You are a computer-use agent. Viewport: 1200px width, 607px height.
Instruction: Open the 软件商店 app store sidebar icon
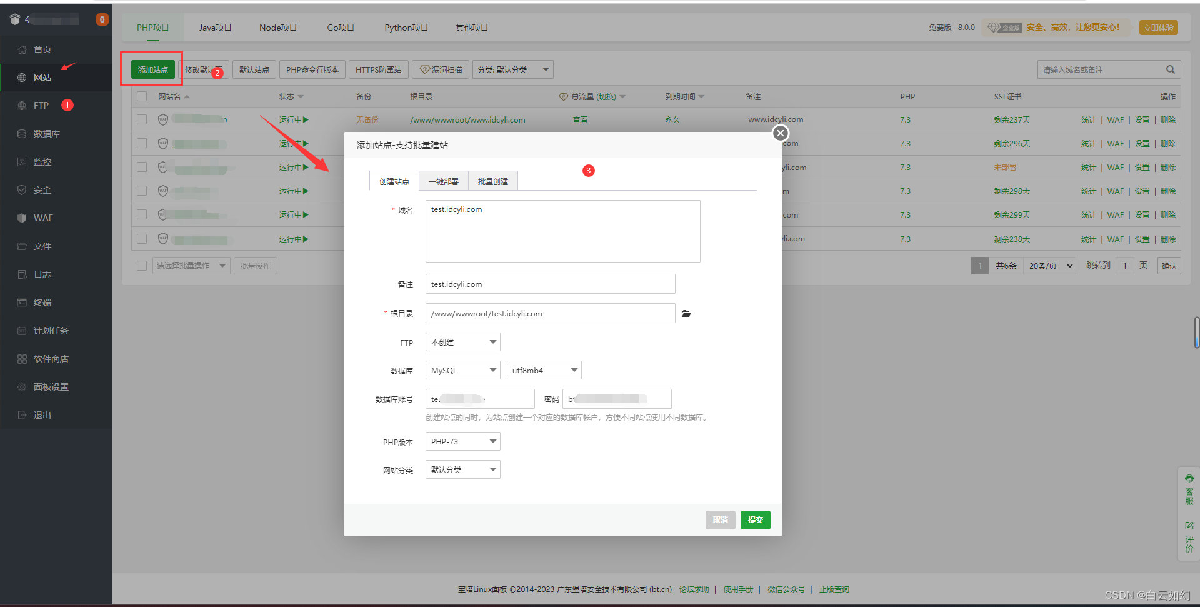[22, 359]
